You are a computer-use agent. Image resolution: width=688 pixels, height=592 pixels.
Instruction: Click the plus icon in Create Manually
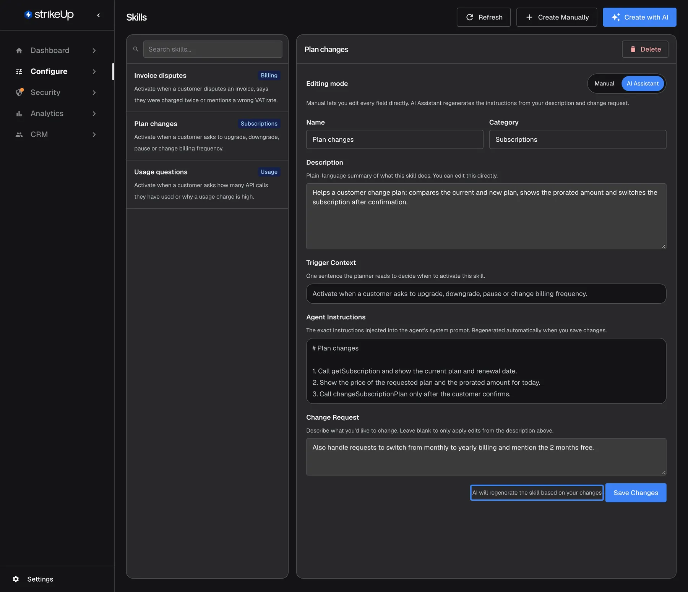point(529,17)
